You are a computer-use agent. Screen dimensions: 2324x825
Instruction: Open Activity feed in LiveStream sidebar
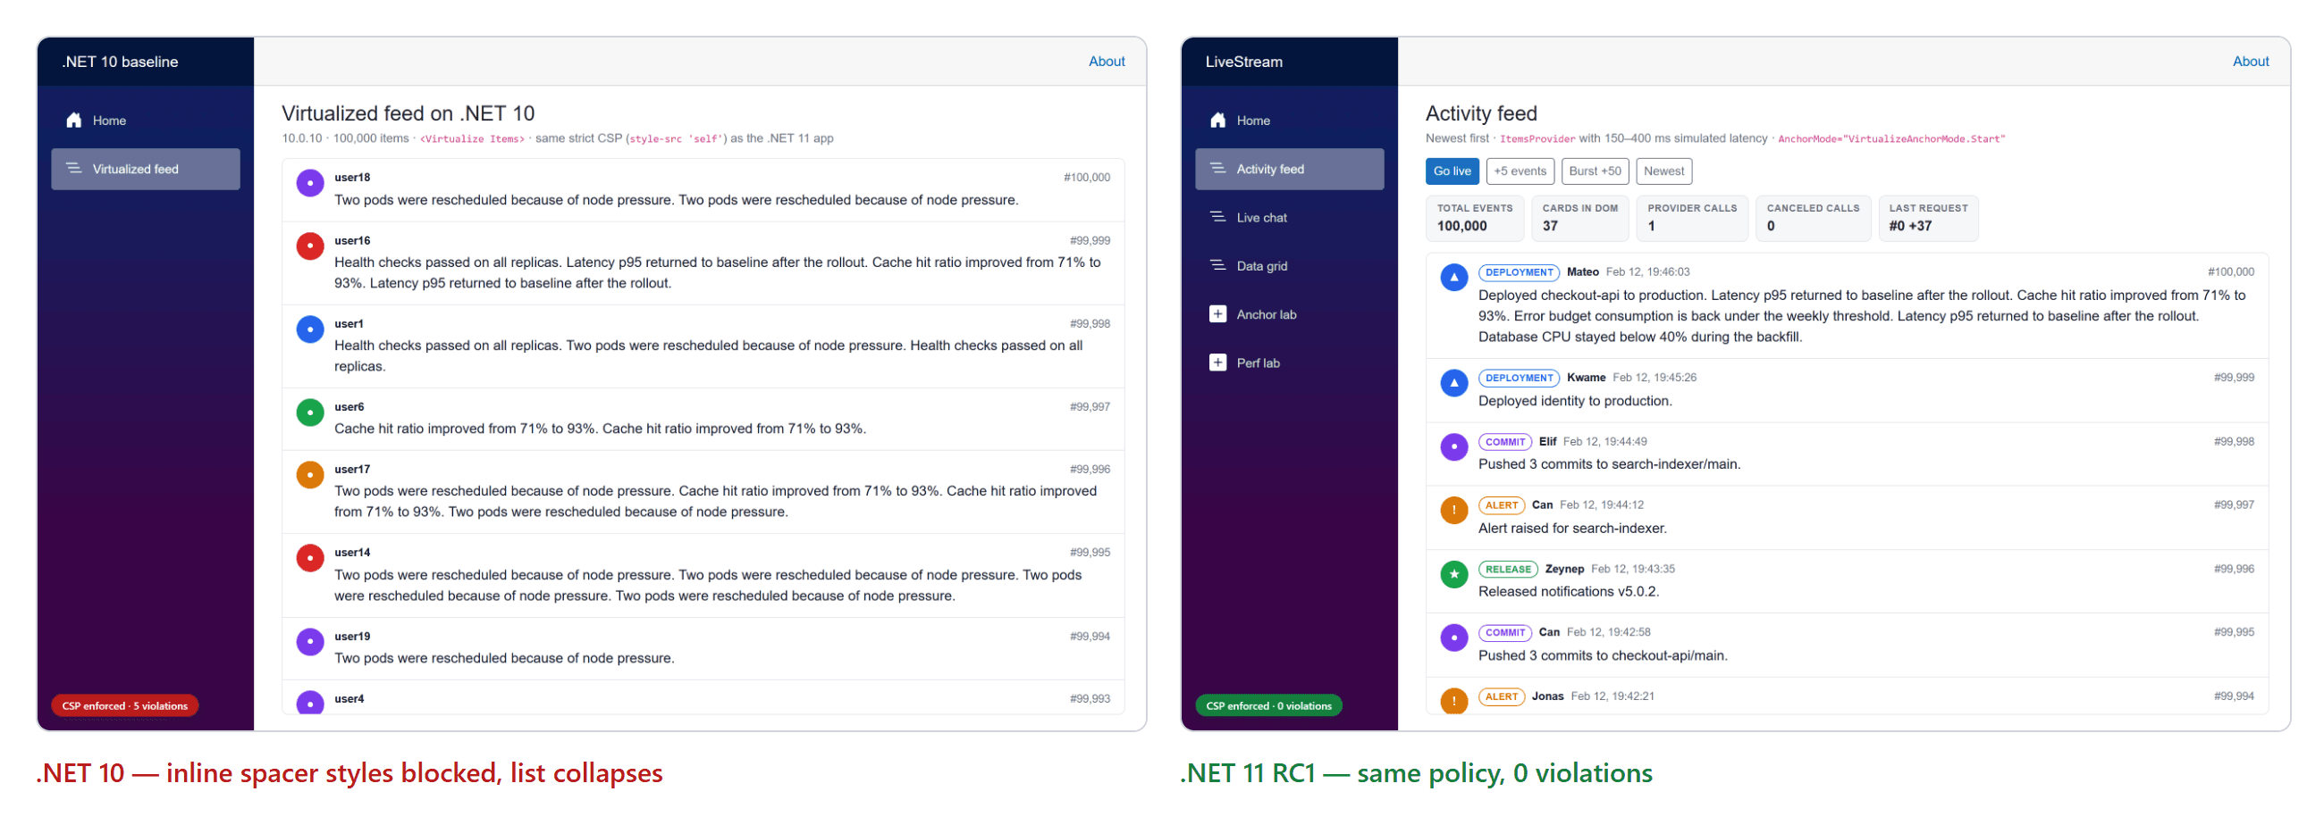click(x=1289, y=169)
